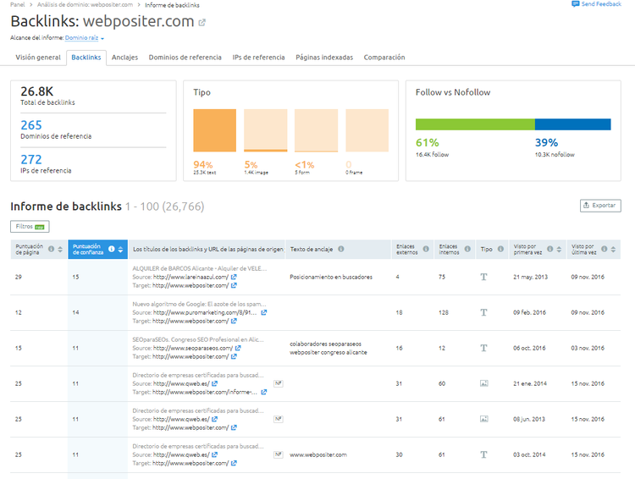
Task: Click image type icon in row dated 08 jun. 2013
Action: pyautogui.click(x=484, y=419)
